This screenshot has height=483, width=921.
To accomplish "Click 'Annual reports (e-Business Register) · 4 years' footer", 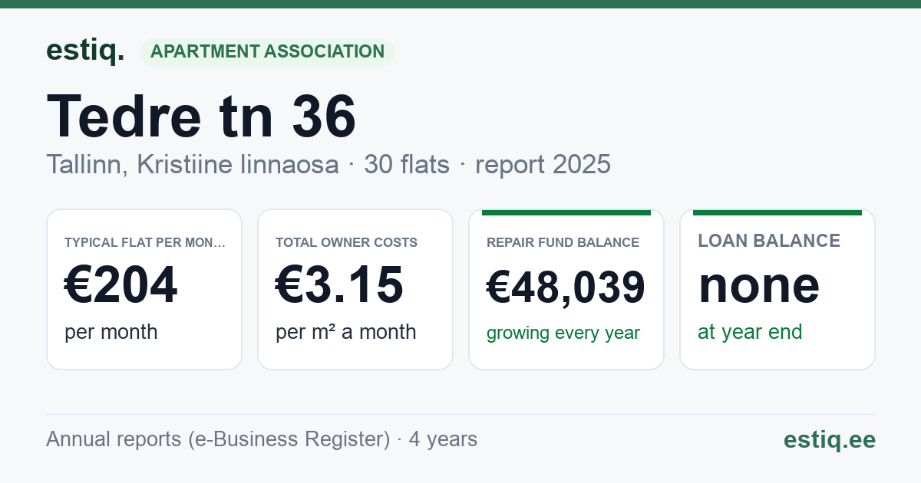I will coord(262,439).
